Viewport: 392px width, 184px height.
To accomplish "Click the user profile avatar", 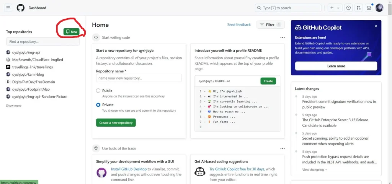I will [x=379, y=8].
